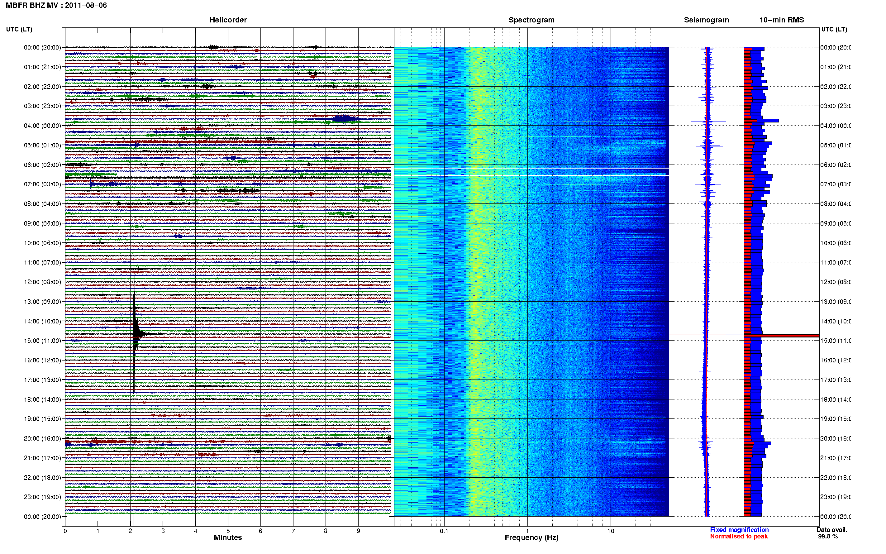This screenshot has width=886, height=554.
Task: Click the '6' tick on the Minutes axis
Action: [x=260, y=531]
